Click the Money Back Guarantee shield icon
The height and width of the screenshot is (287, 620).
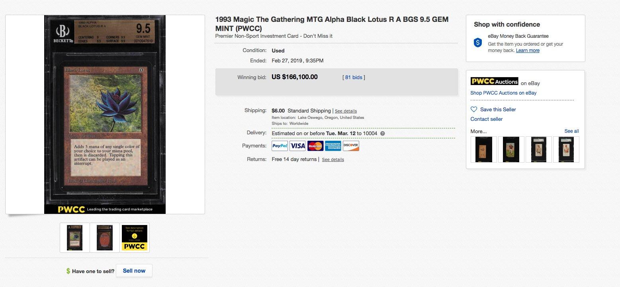pyautogui.click(x=478, y=43)
